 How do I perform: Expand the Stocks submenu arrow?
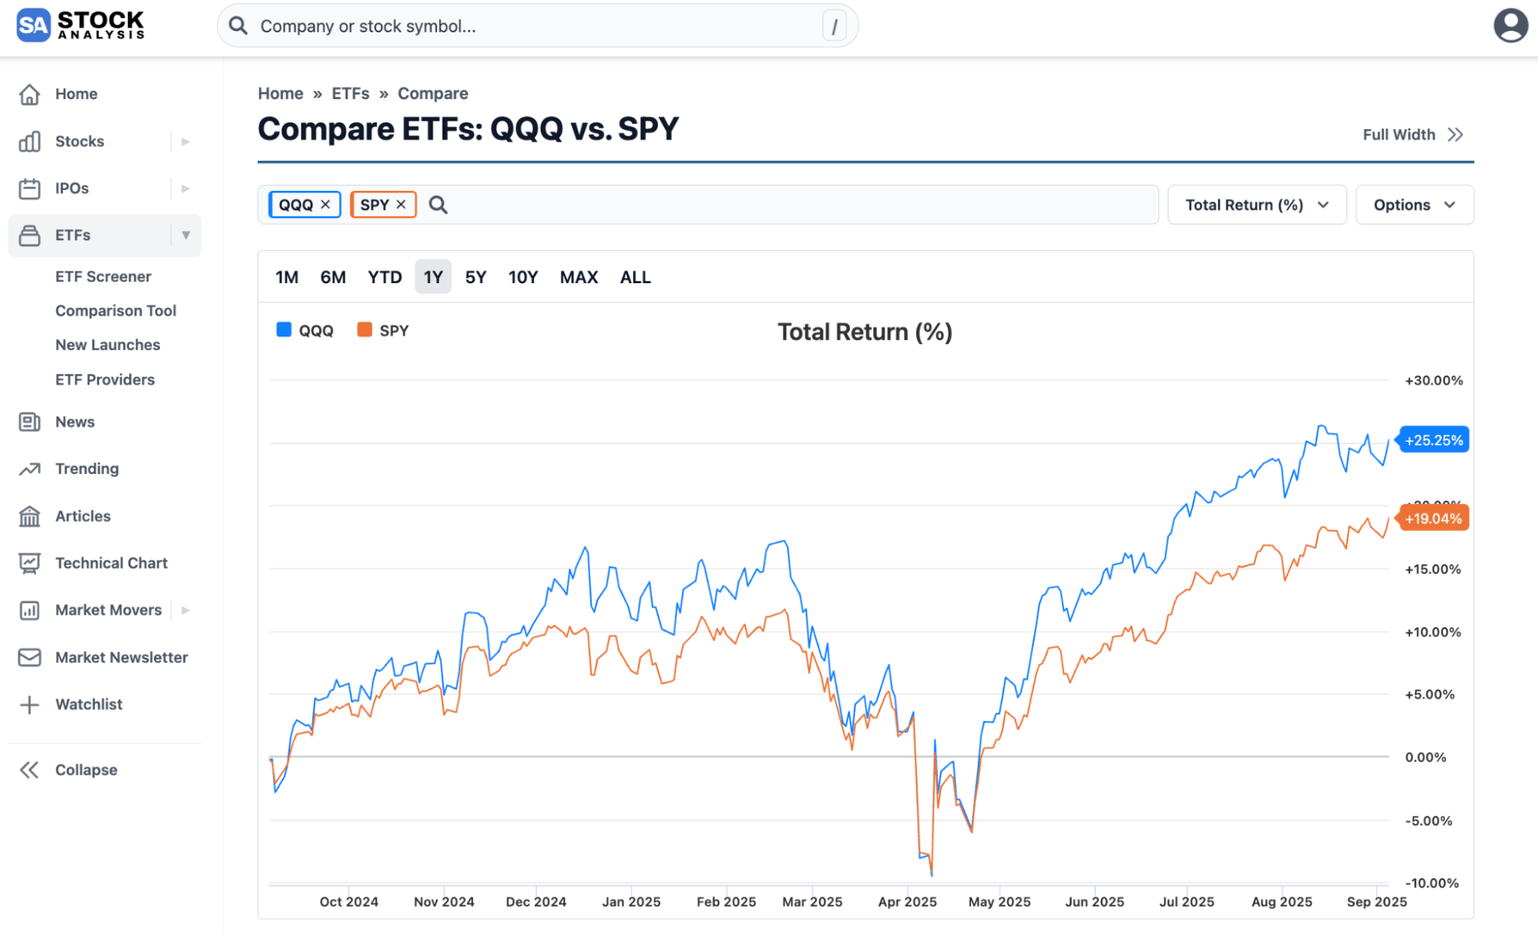click(185, 142)
